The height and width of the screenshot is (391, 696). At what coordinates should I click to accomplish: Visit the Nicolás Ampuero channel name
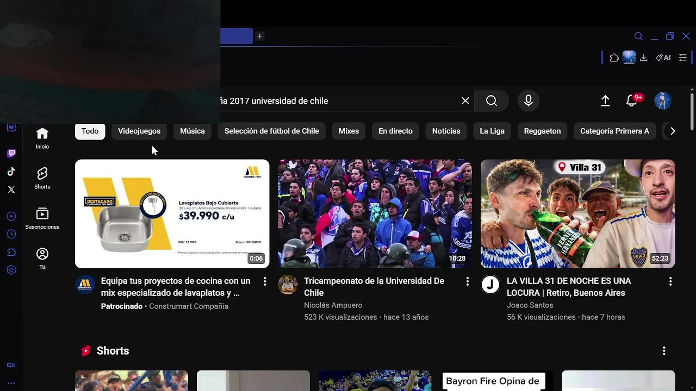coord(333,305)
